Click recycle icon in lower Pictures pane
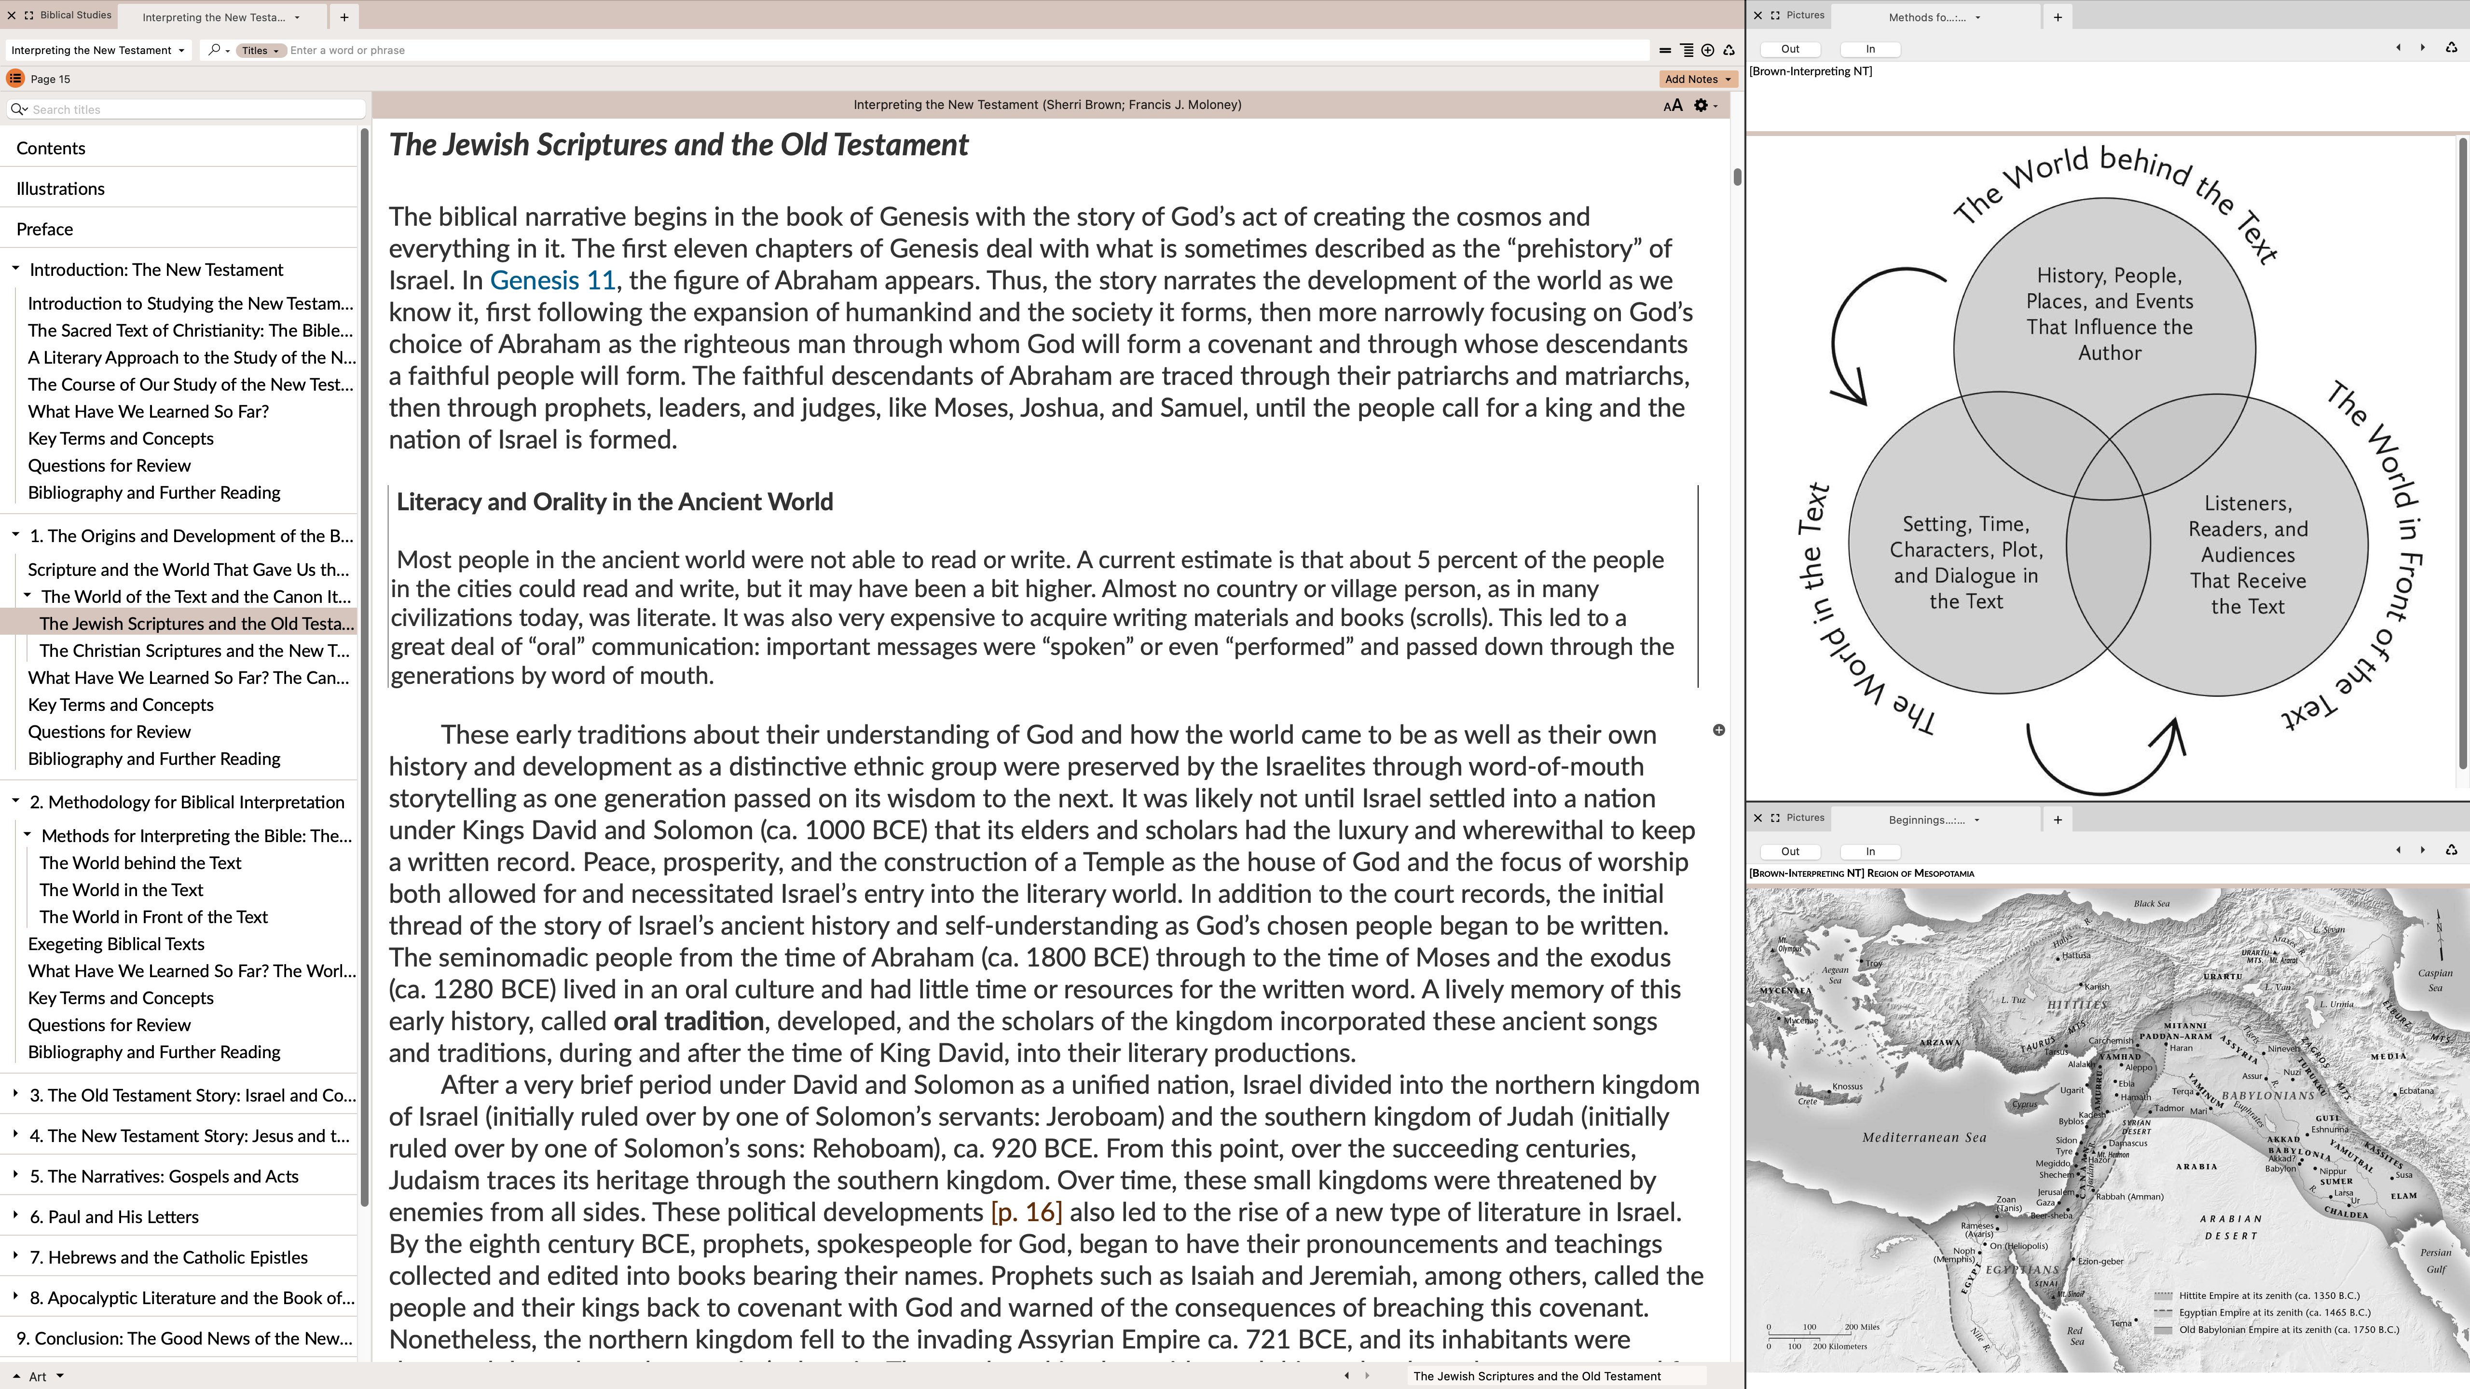 tap(2452, 850)
